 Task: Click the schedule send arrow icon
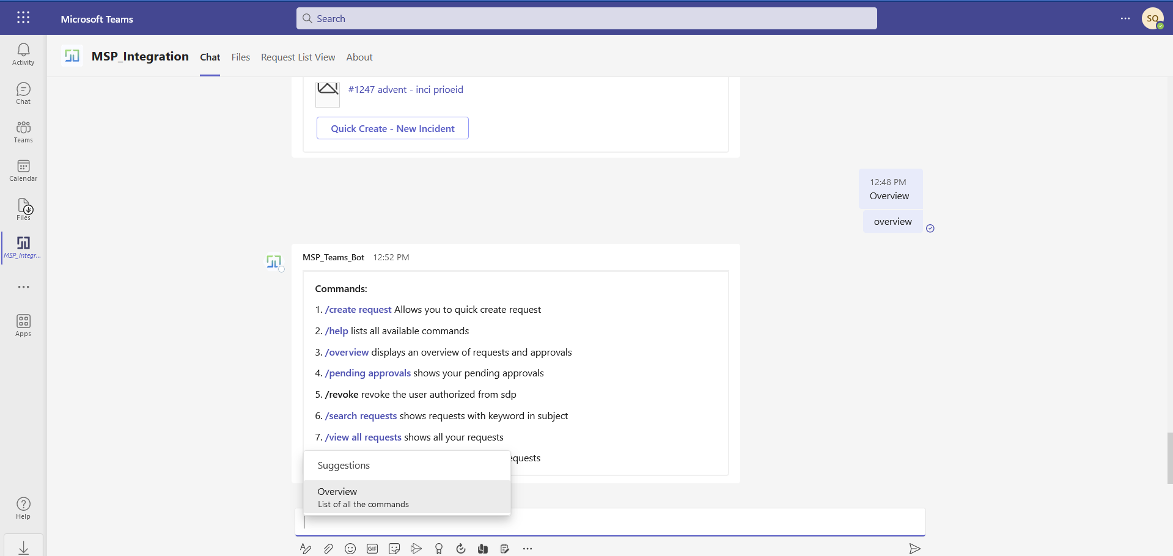pos(416,549)
